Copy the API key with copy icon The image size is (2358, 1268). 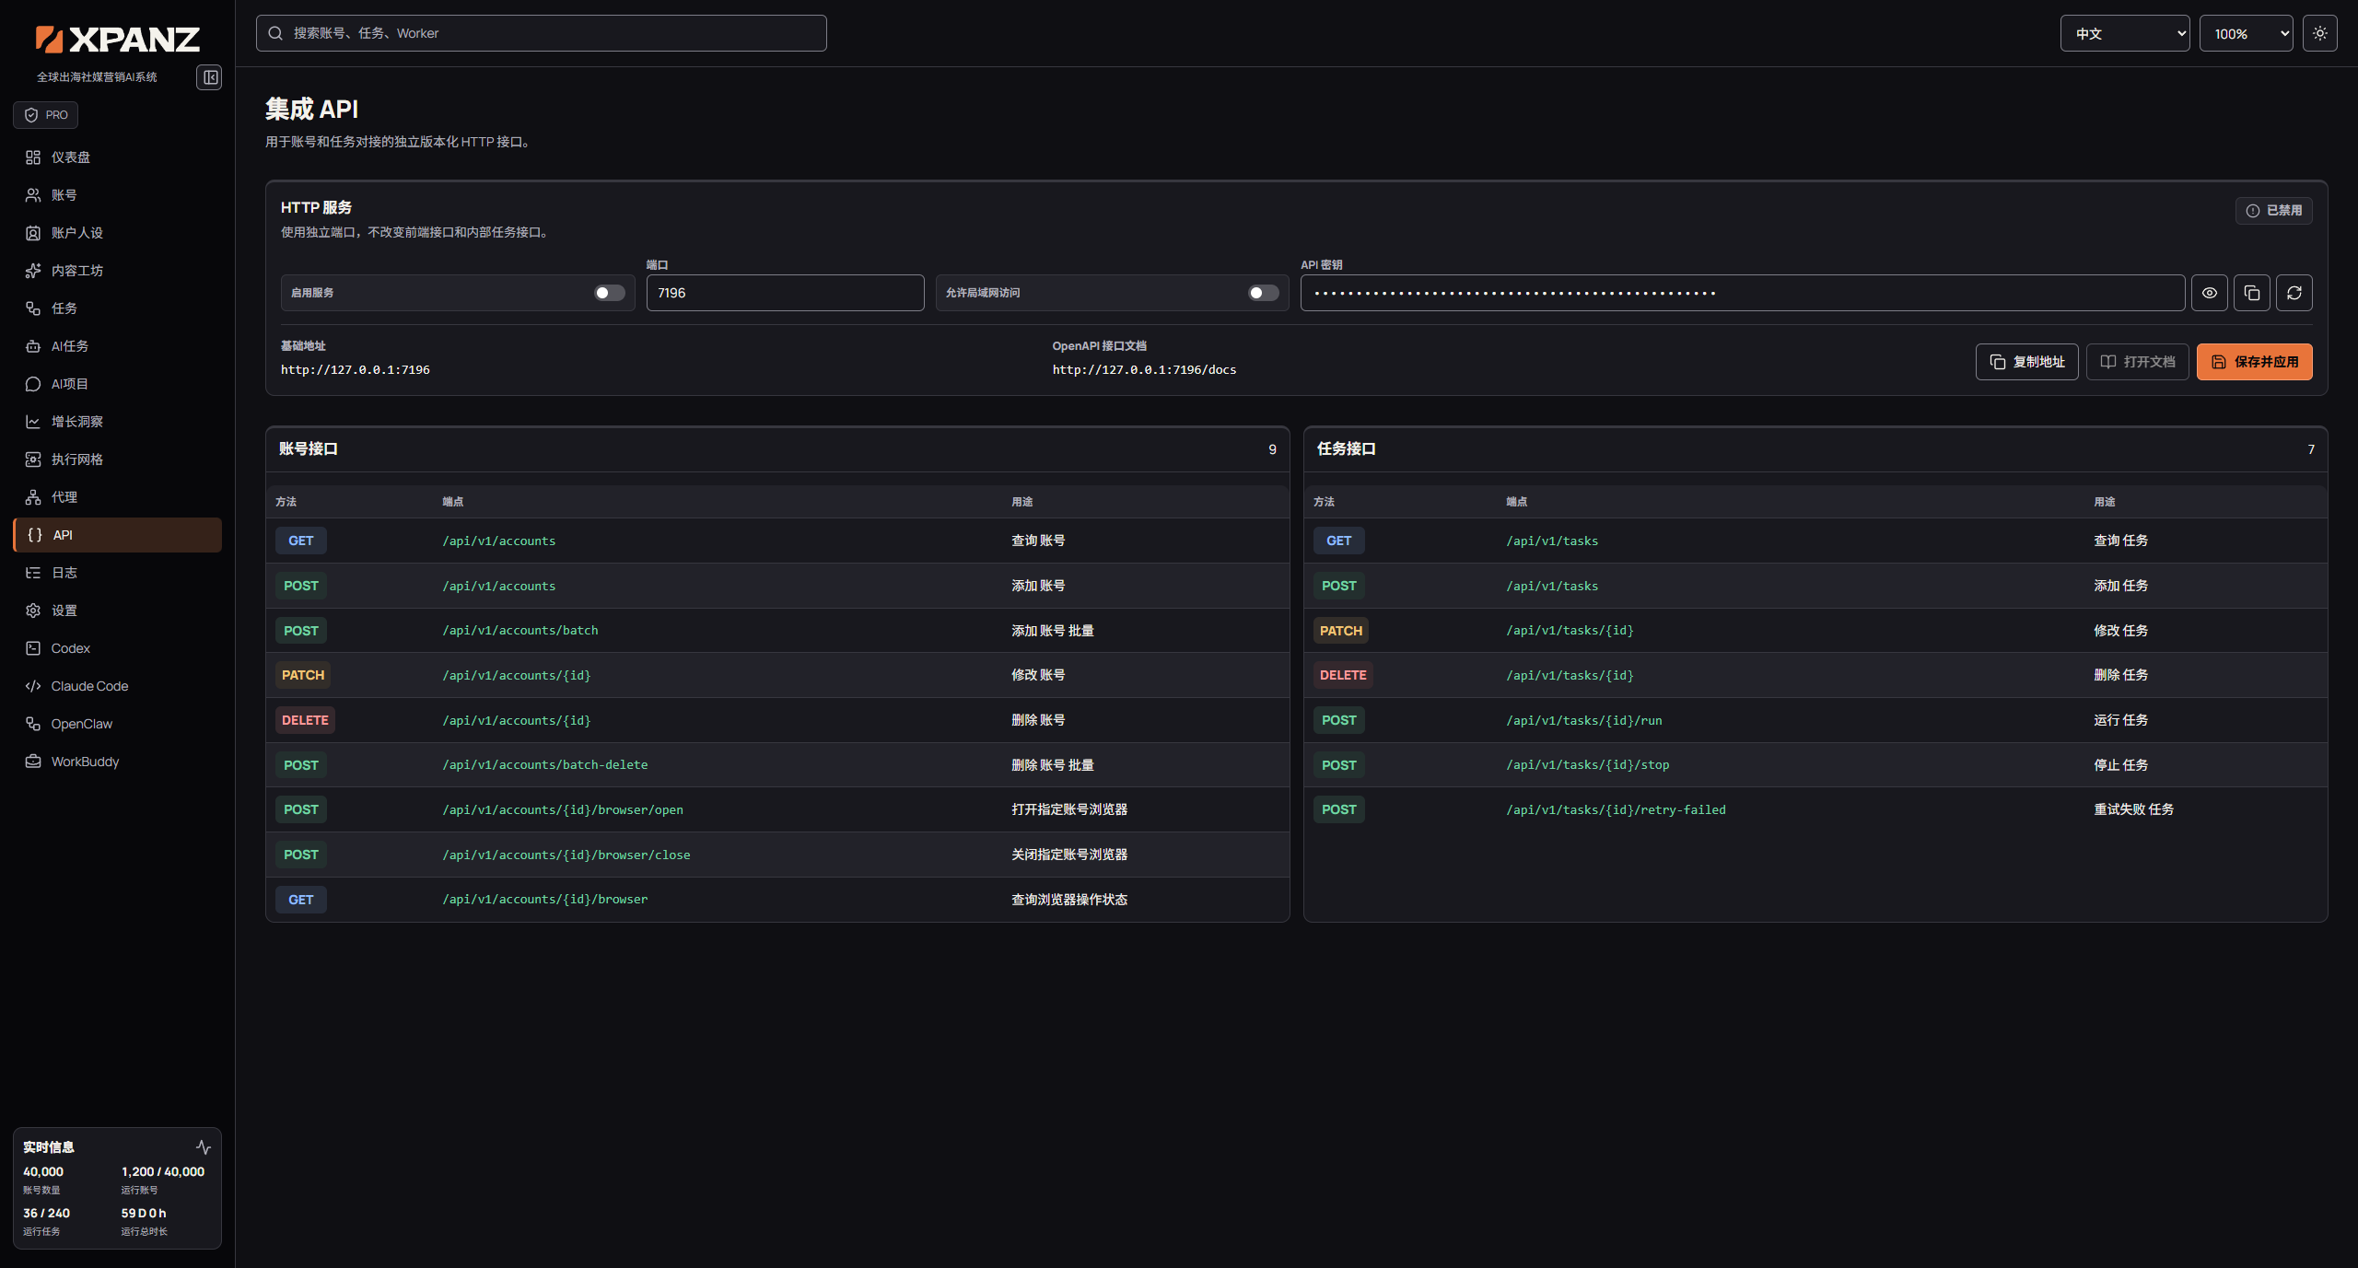(2251, 293)
